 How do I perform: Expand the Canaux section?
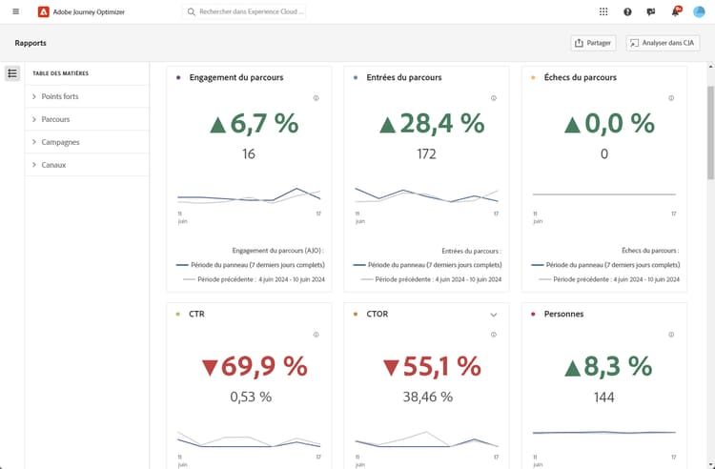[x=87, y=165]
